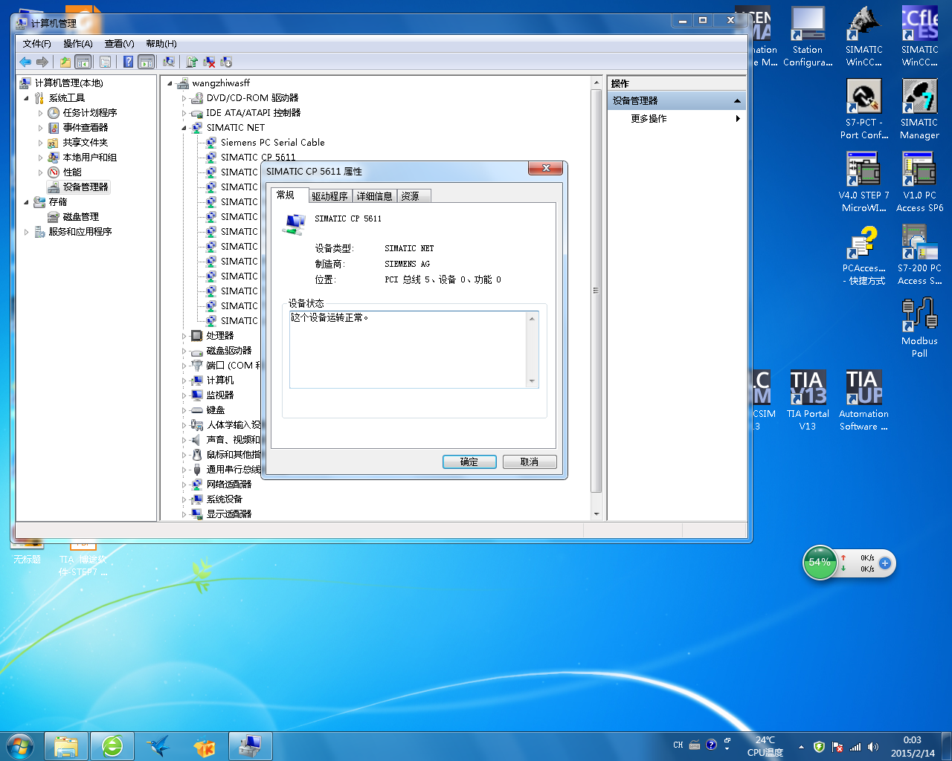Screen dimensions: 952x761
Task: Click the blue Back arrow in toolbar
Action: tap(25, 62)
